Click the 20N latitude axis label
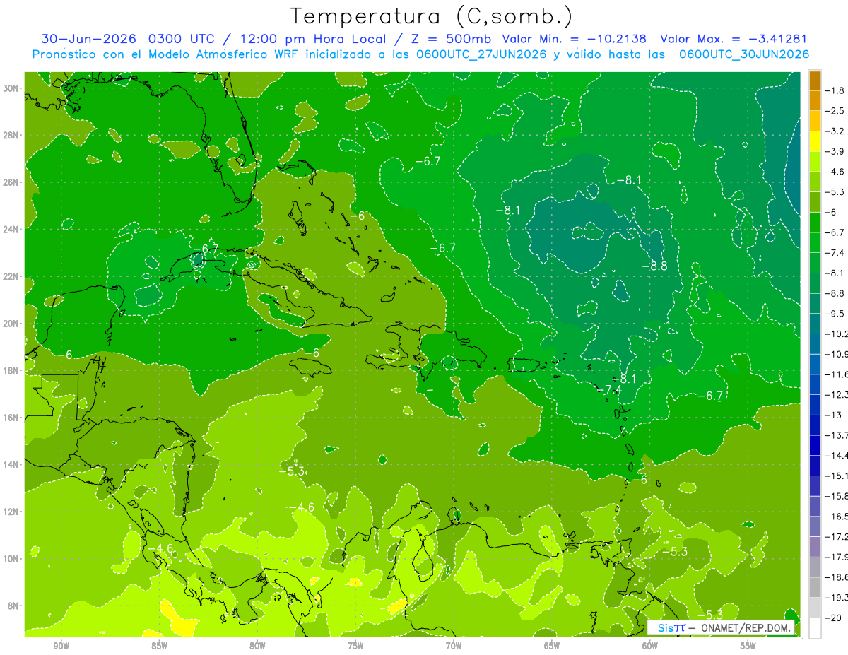Viewport: 848px width, 655px height. pyautogui.click(x=12, y=324)
